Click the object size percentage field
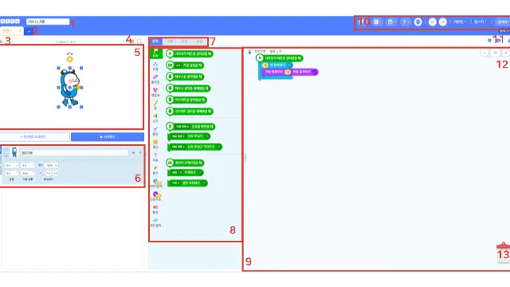Viewport: 510px width, 287px height. click(51, 165)
